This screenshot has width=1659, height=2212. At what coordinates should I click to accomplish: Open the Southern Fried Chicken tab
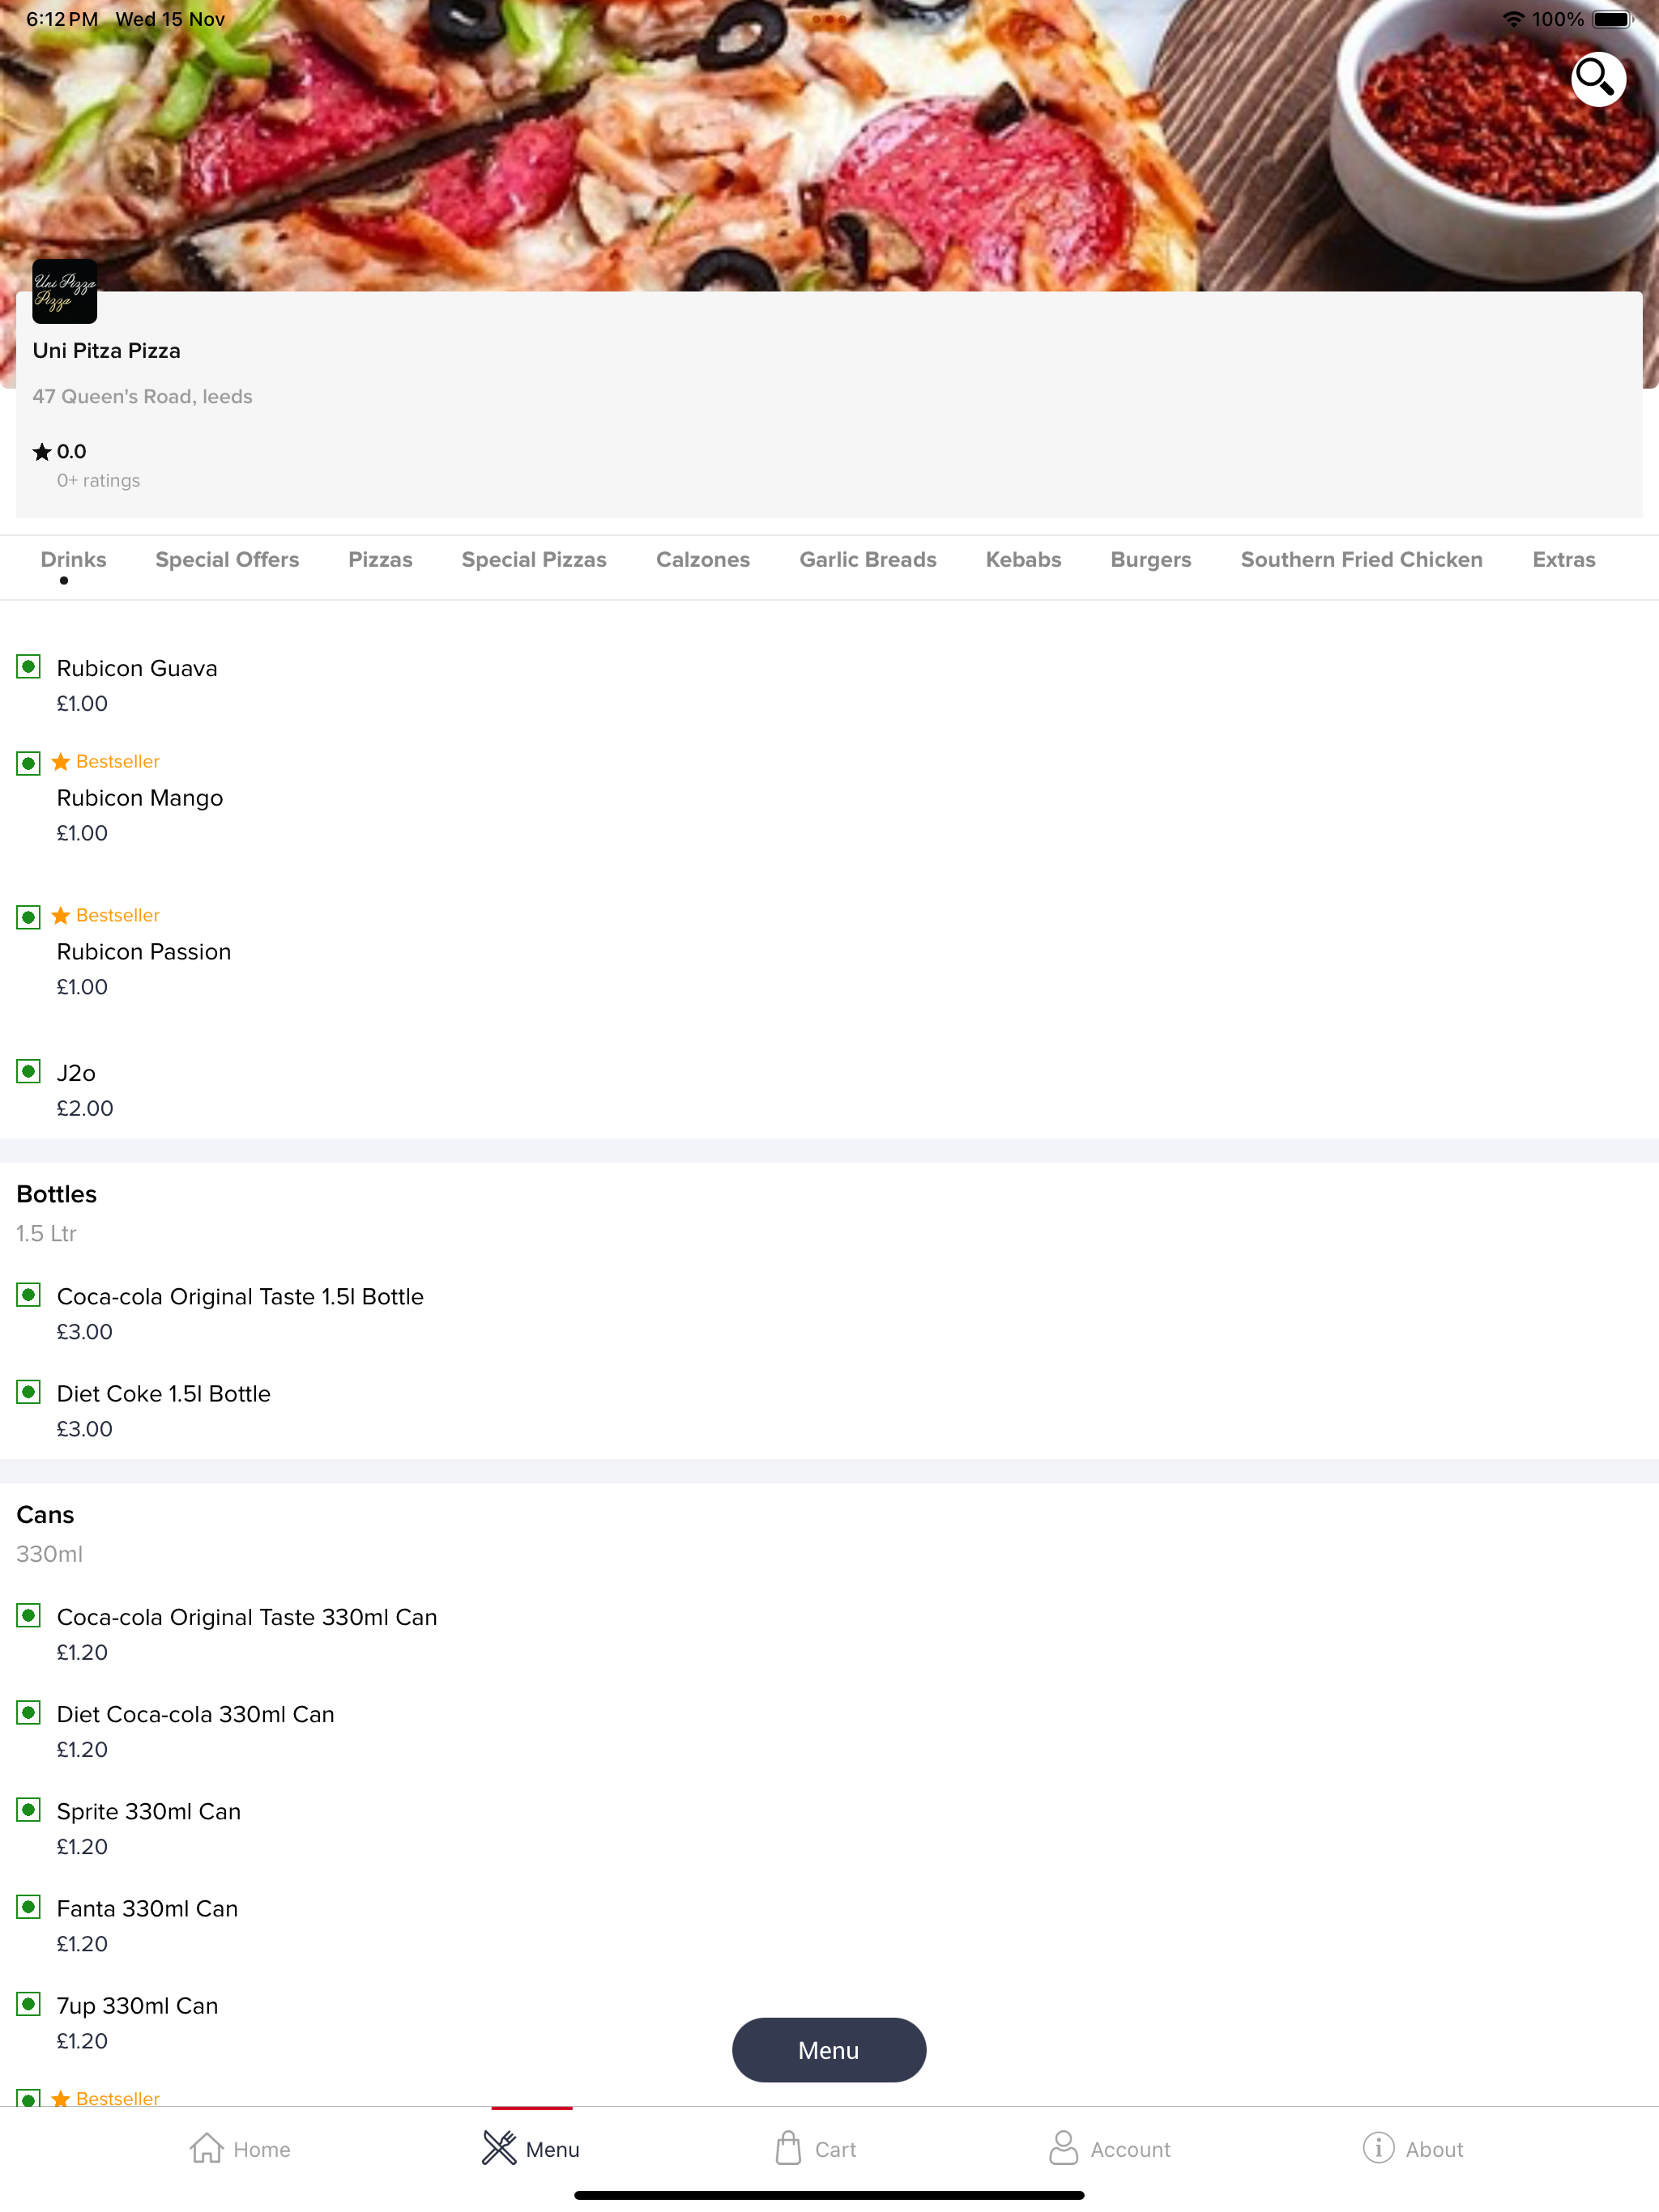[1362, 560]
